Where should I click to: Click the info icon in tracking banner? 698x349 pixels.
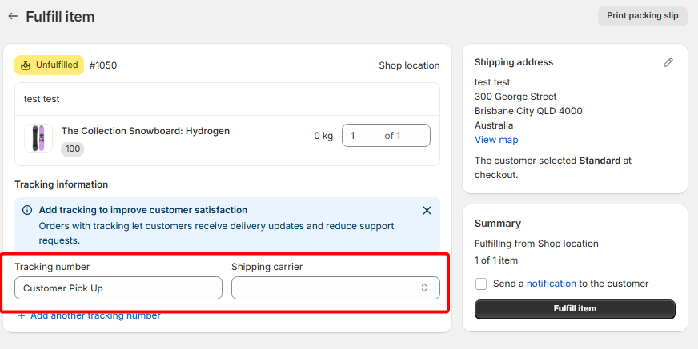27,211
